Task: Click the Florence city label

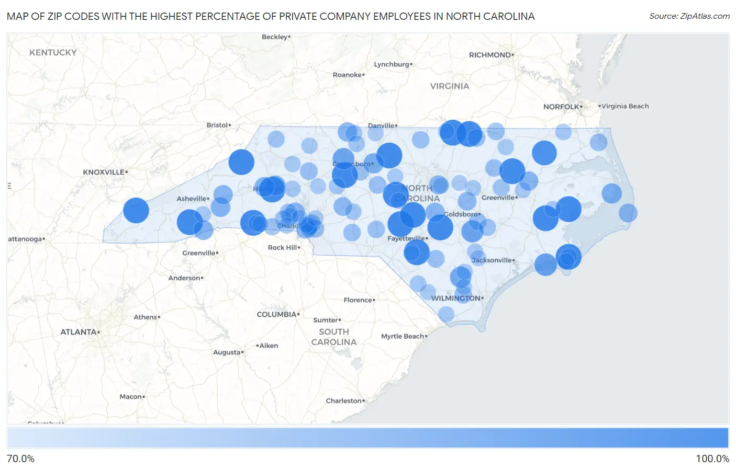Action: (359, 300)
